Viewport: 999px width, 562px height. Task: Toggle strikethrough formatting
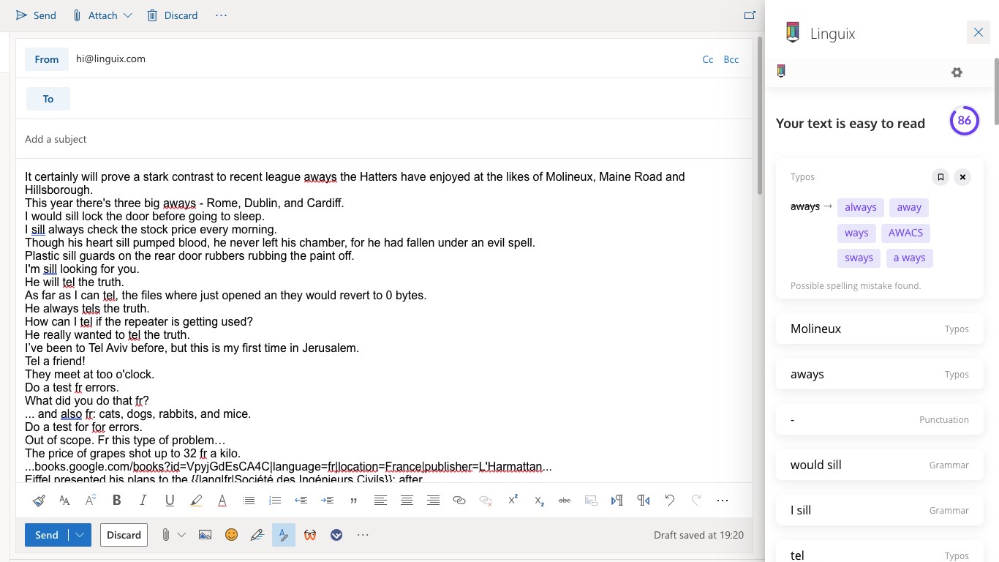[x=565, y=501]
